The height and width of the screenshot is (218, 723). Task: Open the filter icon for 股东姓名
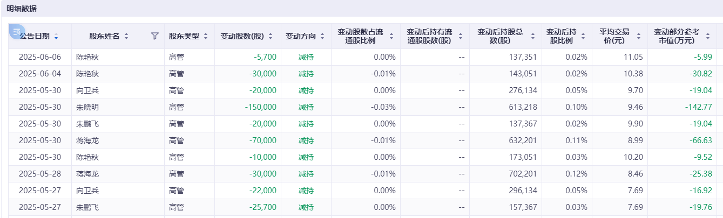point(155,36)
